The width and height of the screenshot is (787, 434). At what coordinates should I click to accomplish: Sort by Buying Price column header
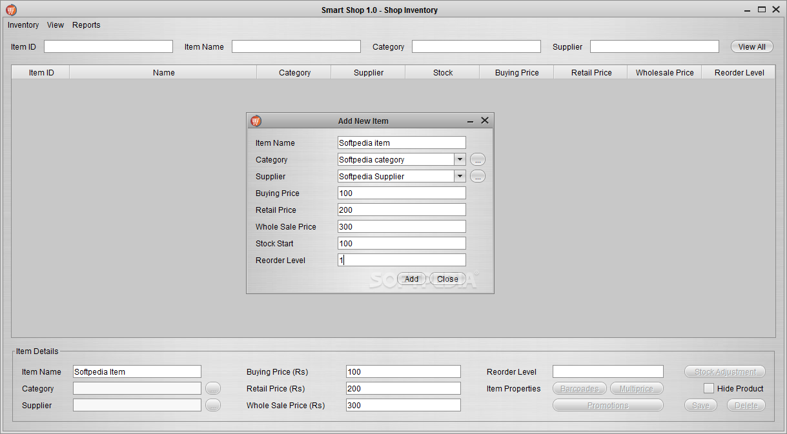point(516,72)
